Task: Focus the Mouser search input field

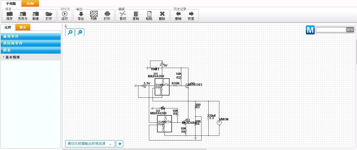Action: point(331,30)
